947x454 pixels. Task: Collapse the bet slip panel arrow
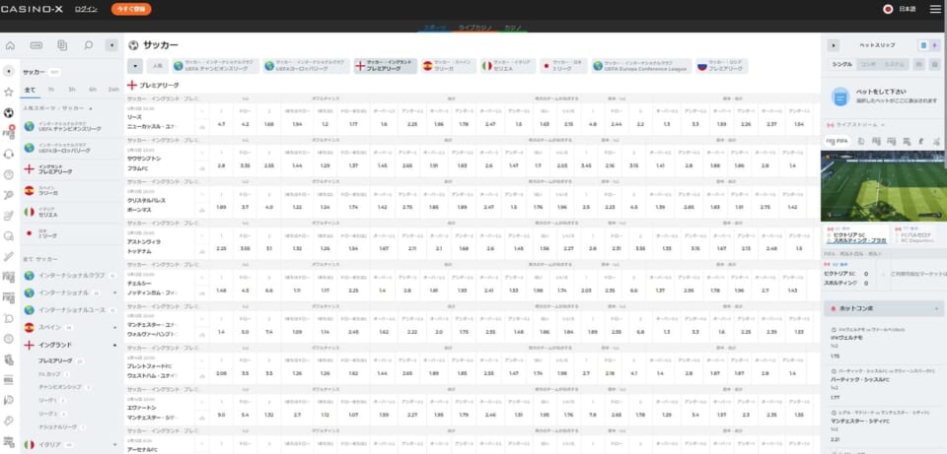coord(834,45)
